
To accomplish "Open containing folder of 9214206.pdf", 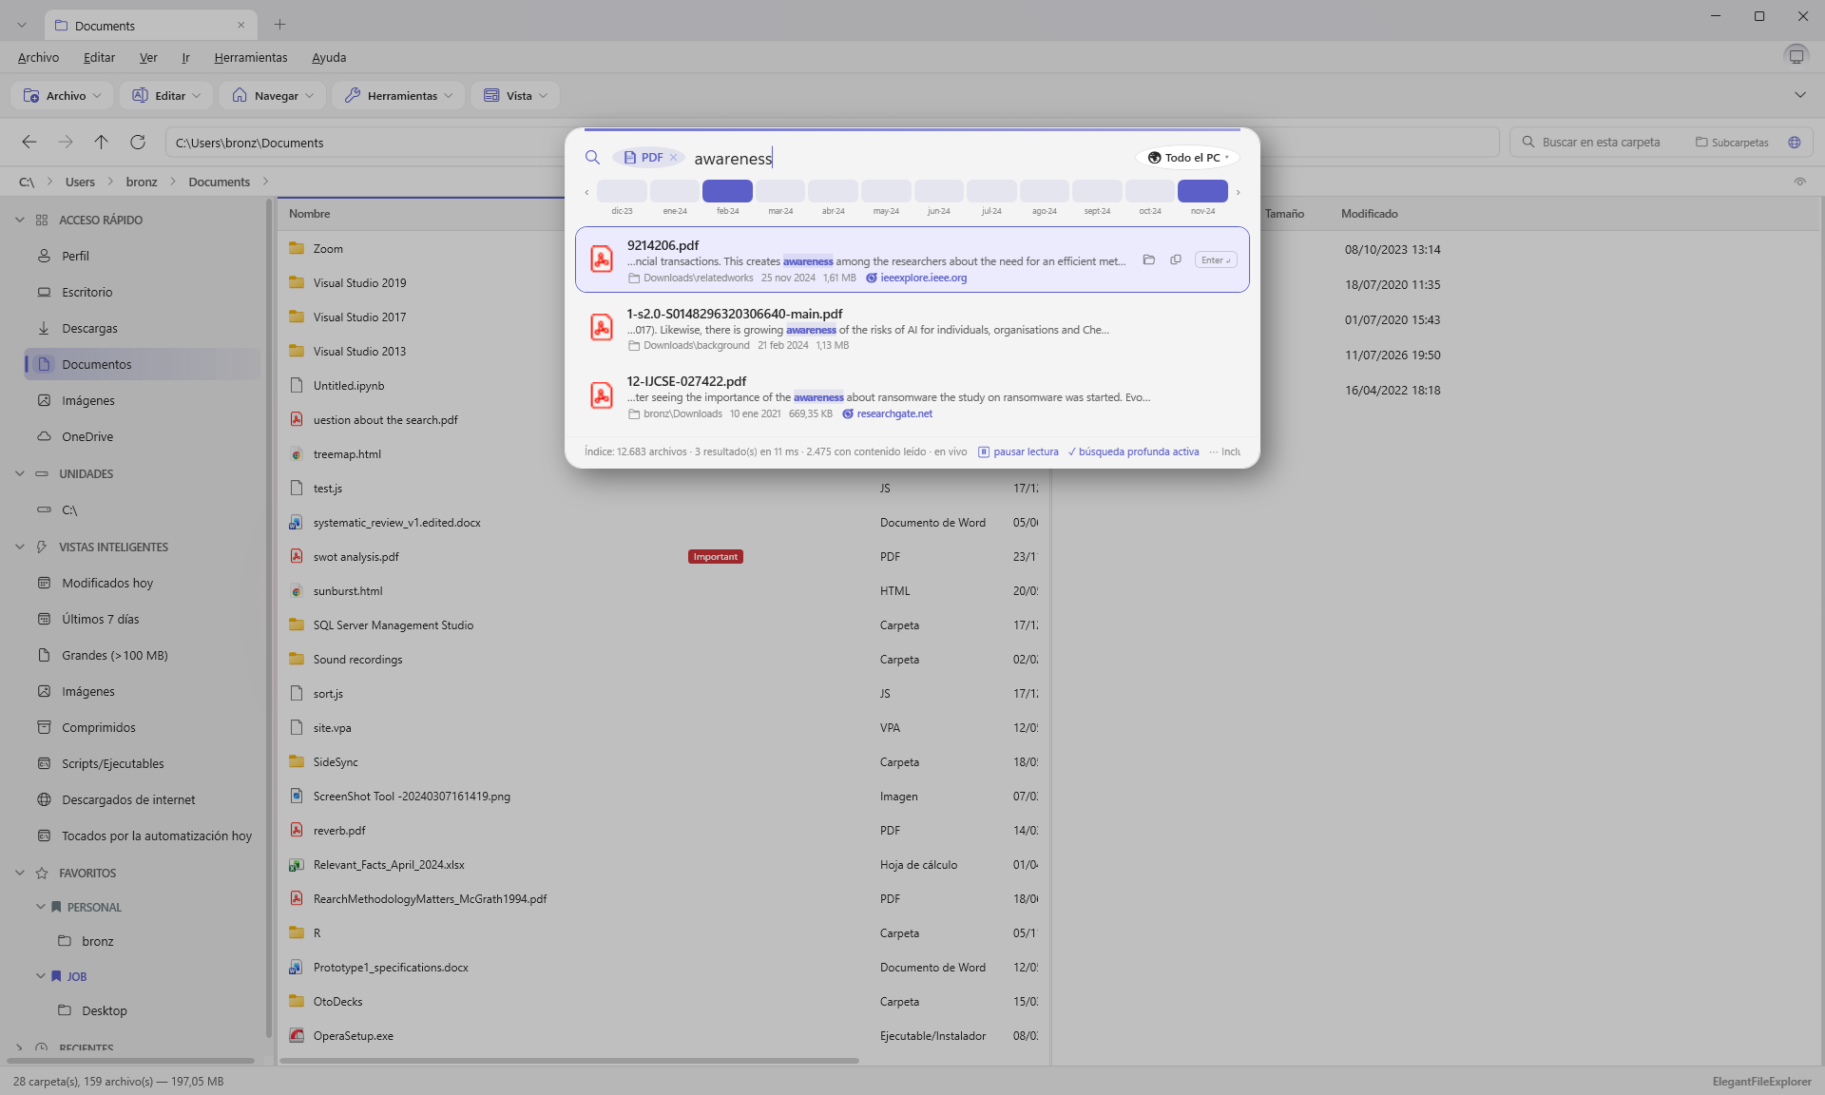I will coord(1149,259).
